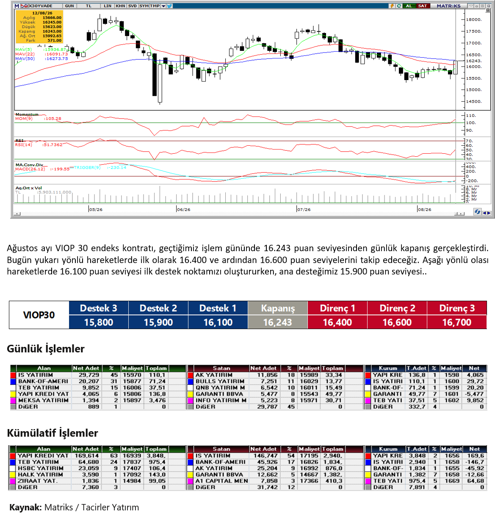Click the green refresh icon
This screenshot has height=518, width=495.
pos(399,6)
